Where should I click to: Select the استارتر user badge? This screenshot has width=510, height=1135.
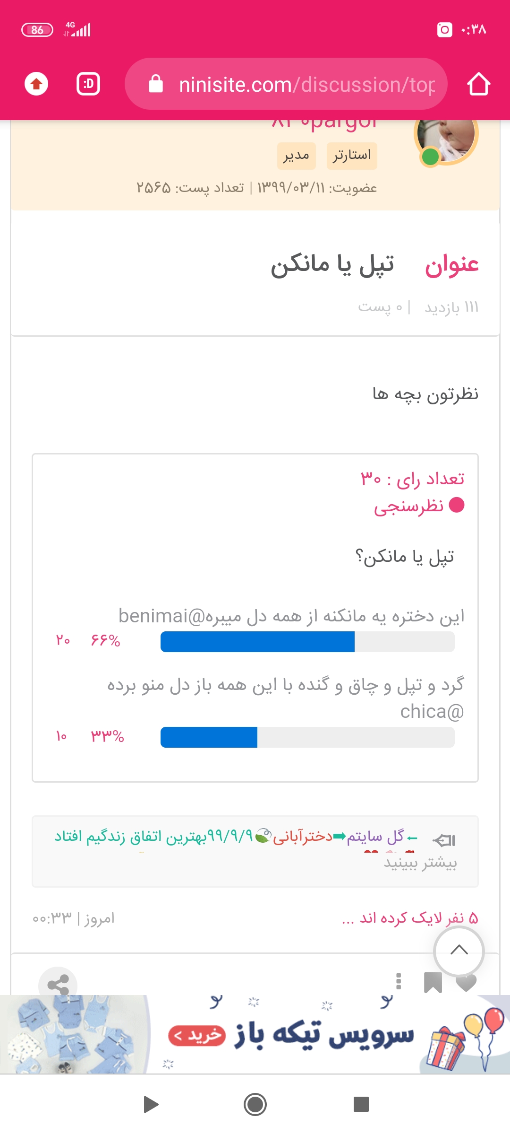coord(352,156)
